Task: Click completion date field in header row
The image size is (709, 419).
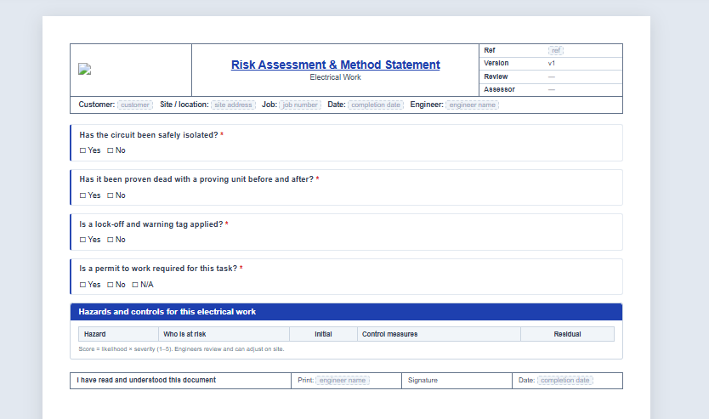Action: (x=376, y=105)
